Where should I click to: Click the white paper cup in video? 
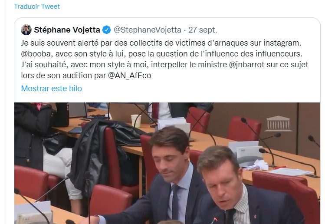[136, 121]
